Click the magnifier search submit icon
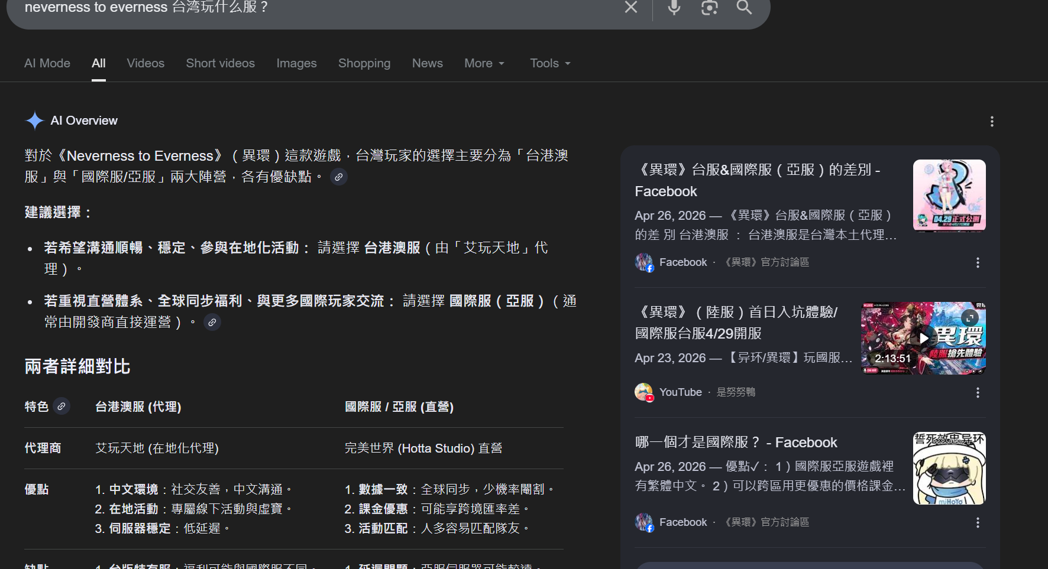The width and height of the screenshot is (1048, 569). pyautogui.click(x=744, y=7)
